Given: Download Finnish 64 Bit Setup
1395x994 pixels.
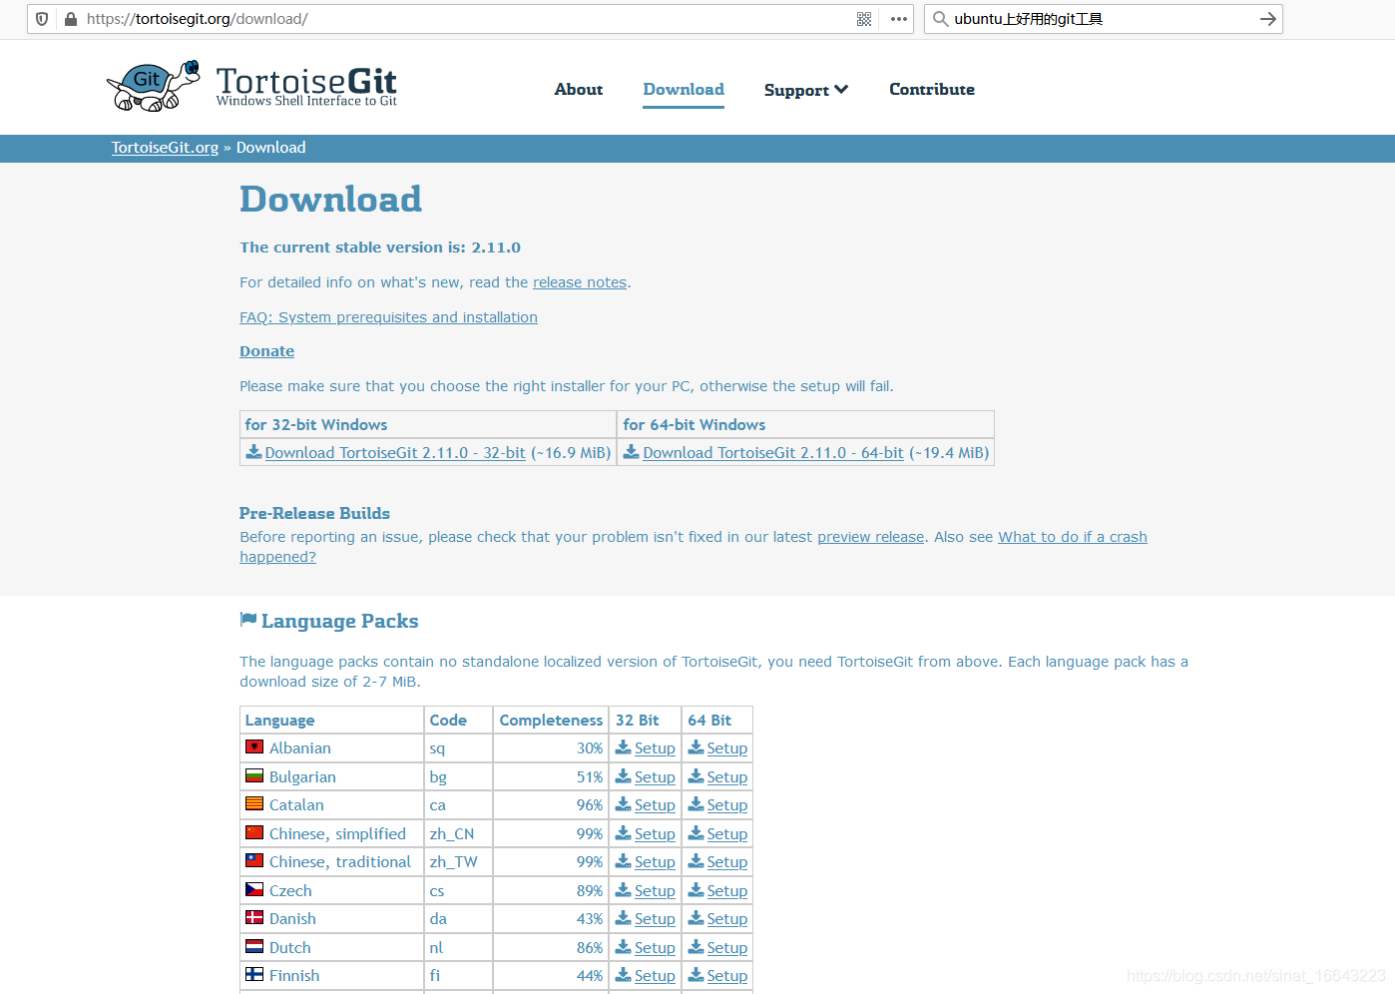Looking at the screenshot, I should (x=727, y=976).
